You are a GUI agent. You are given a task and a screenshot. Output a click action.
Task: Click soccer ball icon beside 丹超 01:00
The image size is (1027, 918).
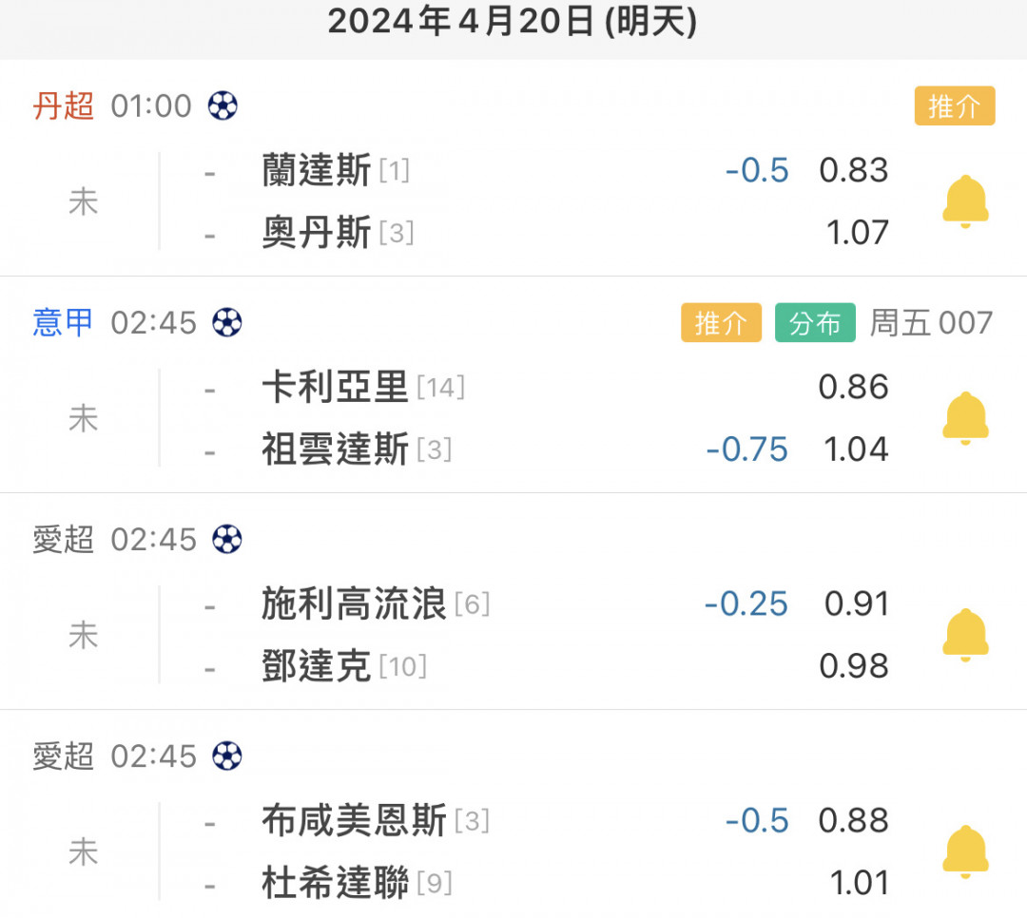click(223, 105)
